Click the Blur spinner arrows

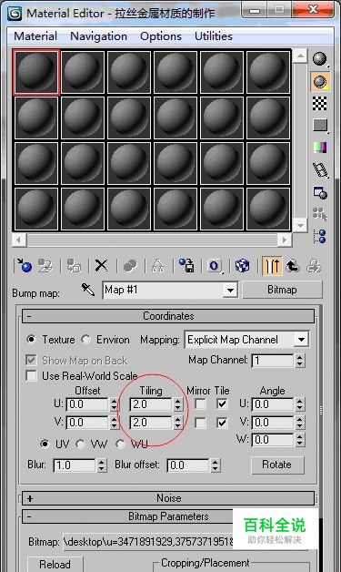(x=101, y=465)
